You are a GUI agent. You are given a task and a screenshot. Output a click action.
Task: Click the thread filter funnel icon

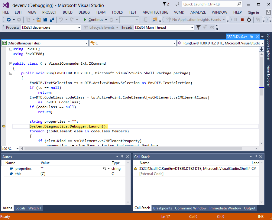coord(198,27)
